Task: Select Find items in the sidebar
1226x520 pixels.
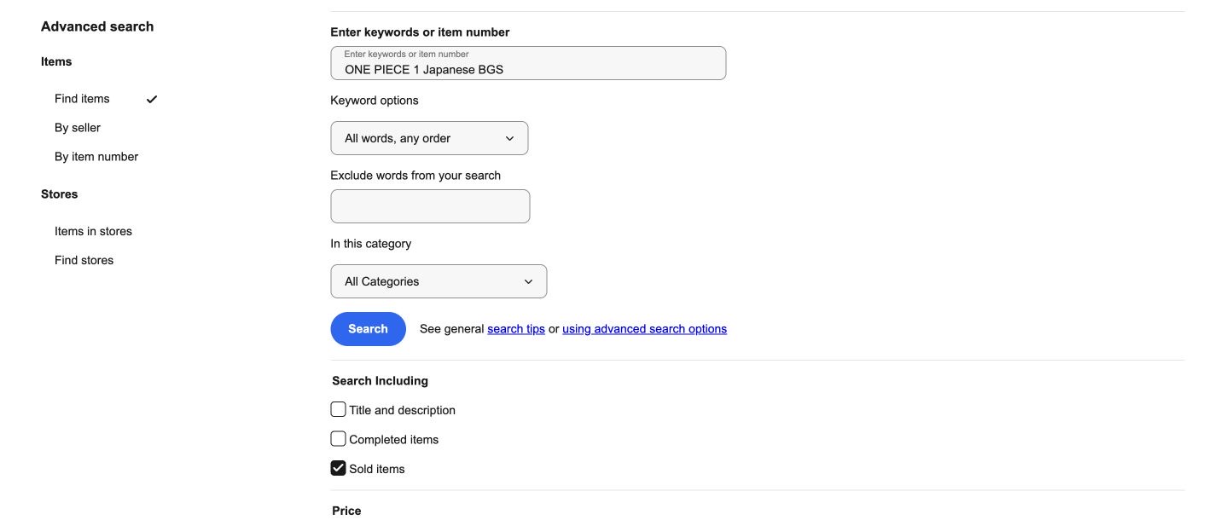Action: click(82, 99)
